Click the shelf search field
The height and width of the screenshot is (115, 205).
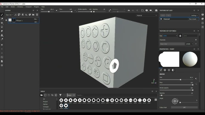tap(116, 95)
